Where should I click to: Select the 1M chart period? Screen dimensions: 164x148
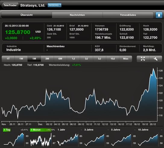coord(34,59)
